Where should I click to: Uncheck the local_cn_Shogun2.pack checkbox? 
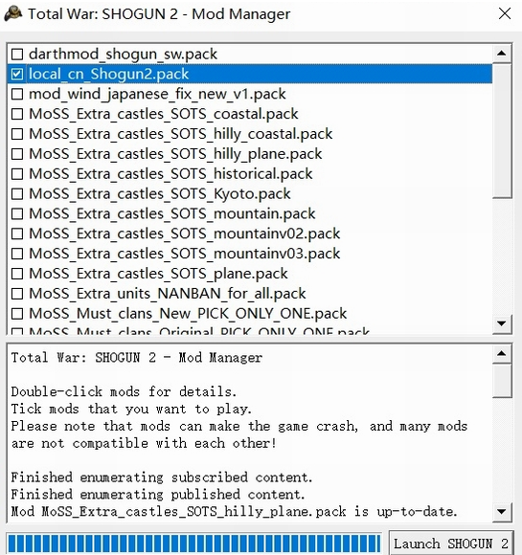pyautogui.click(x=17, y=74)
